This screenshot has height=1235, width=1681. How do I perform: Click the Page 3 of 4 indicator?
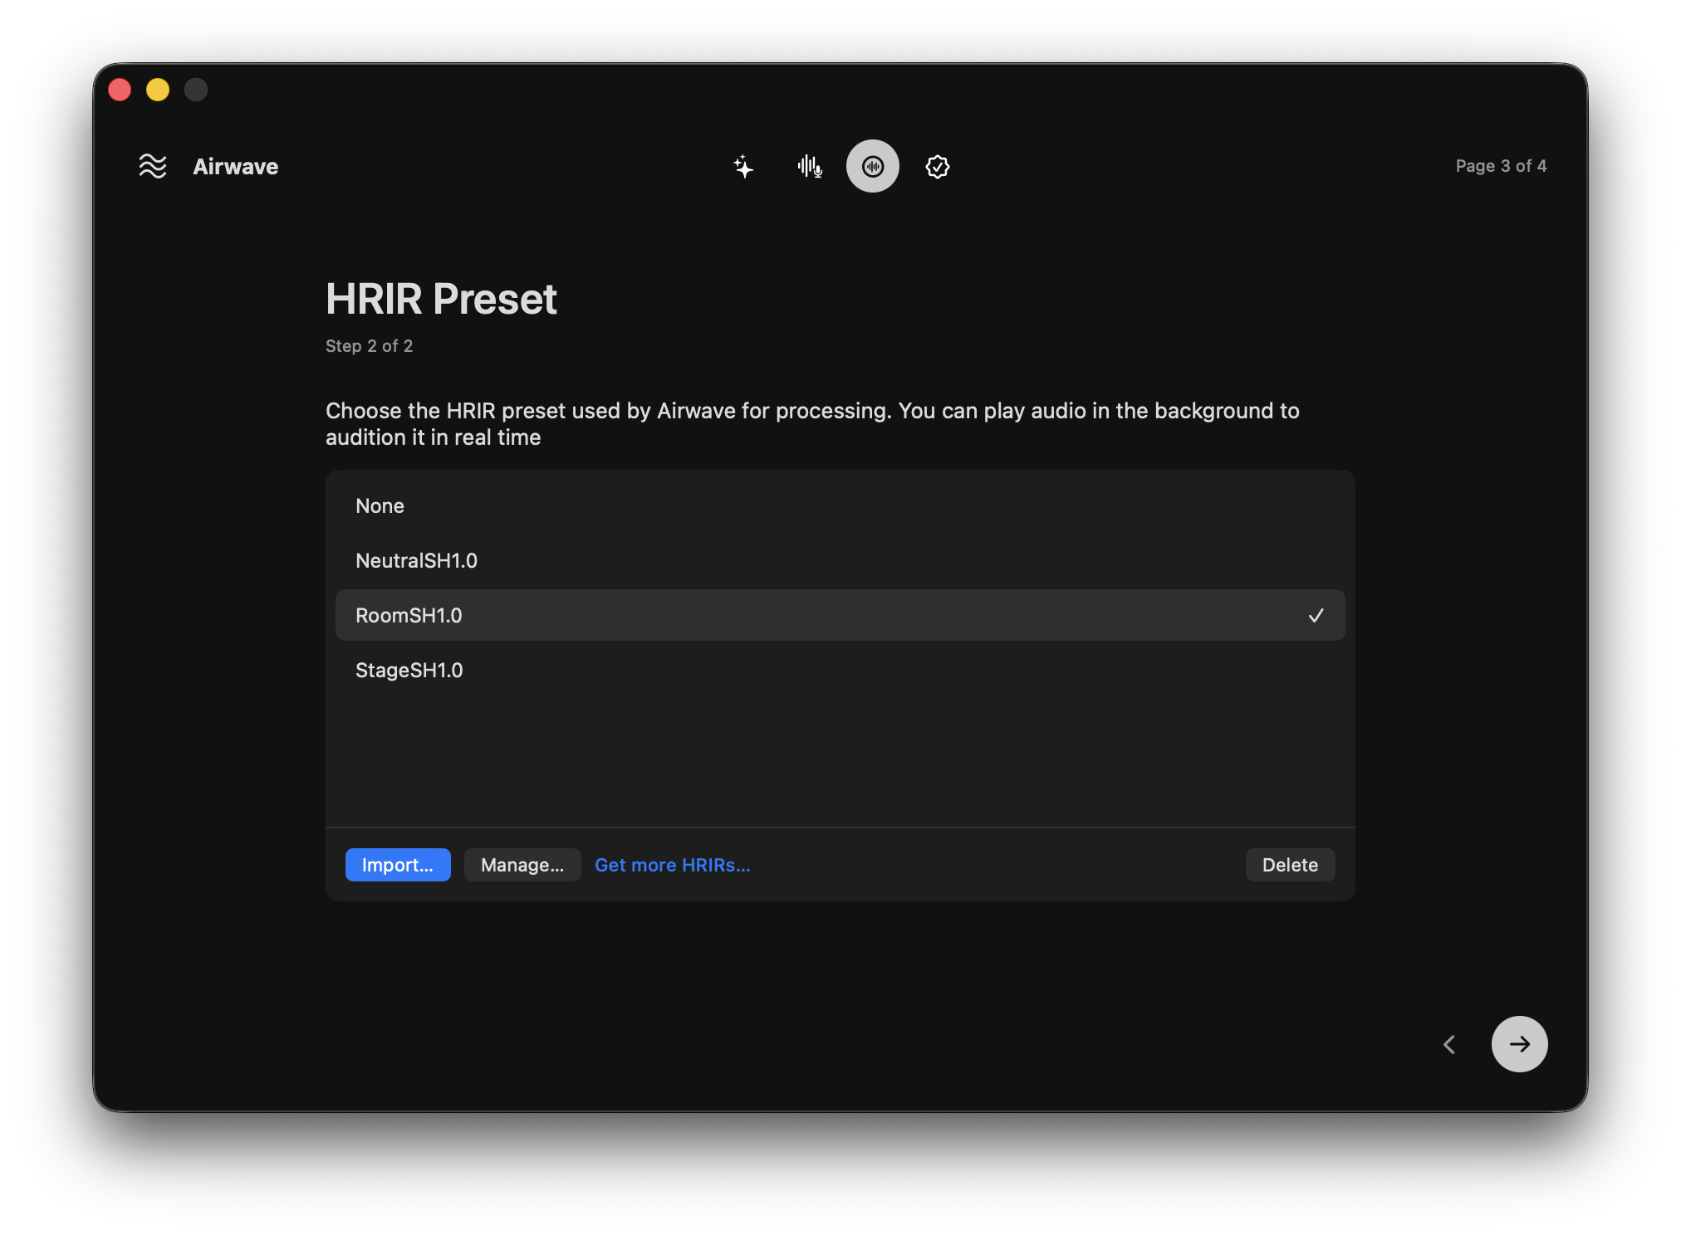click(1501, 166)
